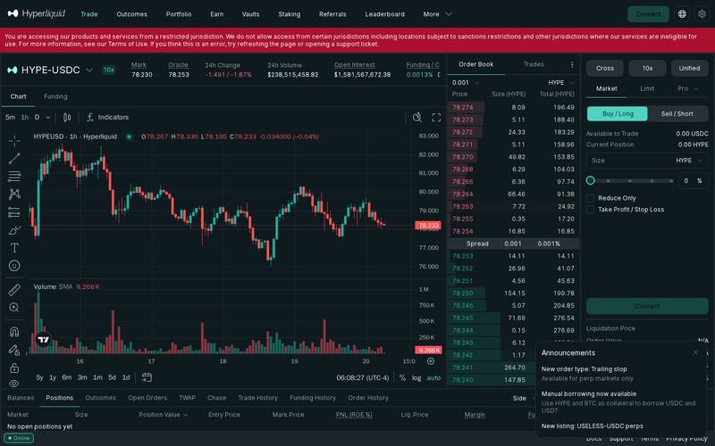The image size is (715, 446).
Task: Select the crosshair cursor tool
Action: point(14,141)
